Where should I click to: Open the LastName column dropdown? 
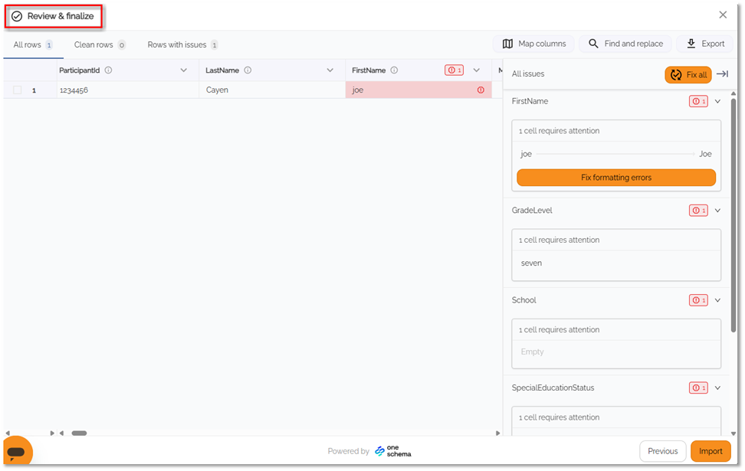coord(330,70)
